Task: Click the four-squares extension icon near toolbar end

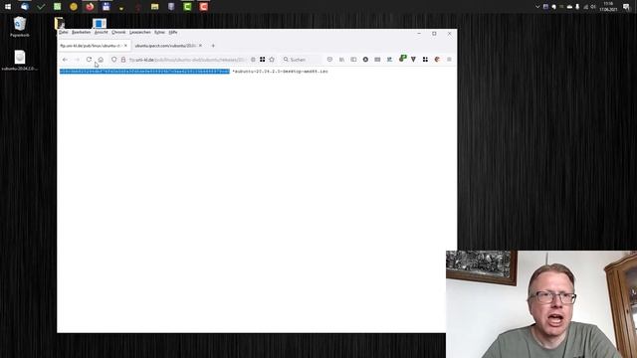Action: coord(425,60)
